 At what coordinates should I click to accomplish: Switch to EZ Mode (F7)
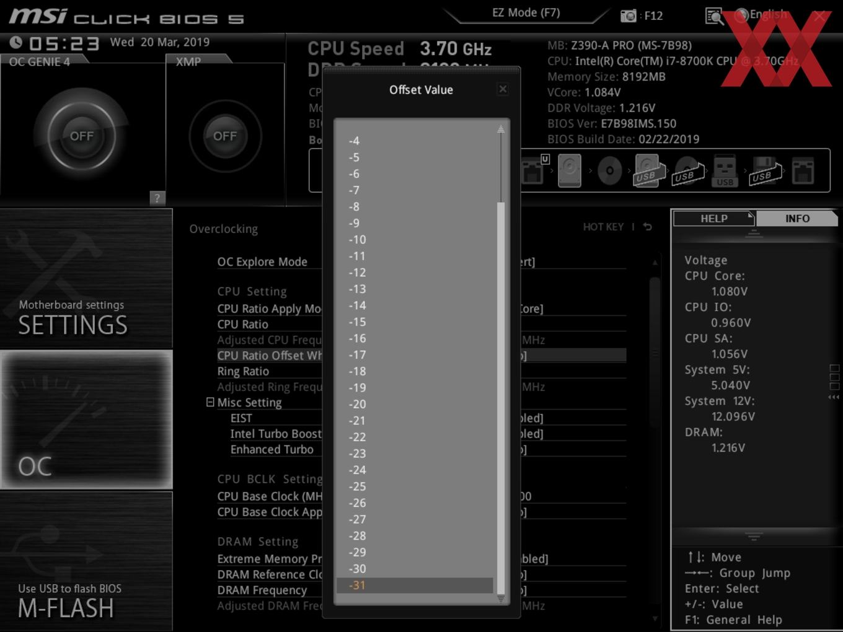[x=526, y=13]
